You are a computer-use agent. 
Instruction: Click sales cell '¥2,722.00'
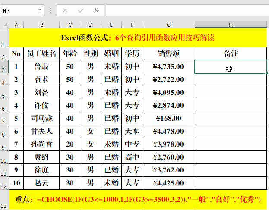click(x=169, y=80)
